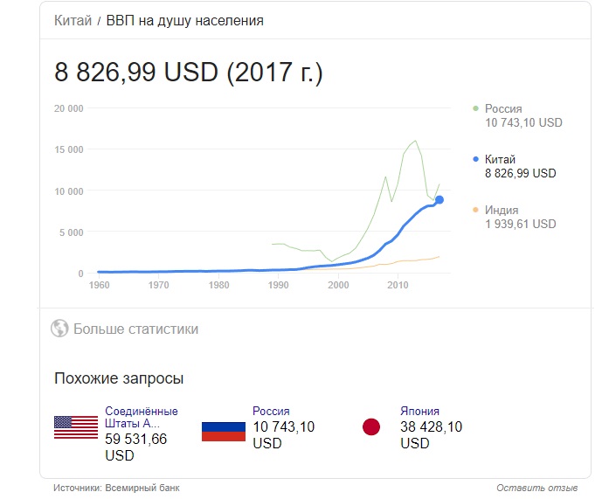Click the Оставить отзыв feedback link
This screenshot has height=499, width=609.
click(537, 488)
